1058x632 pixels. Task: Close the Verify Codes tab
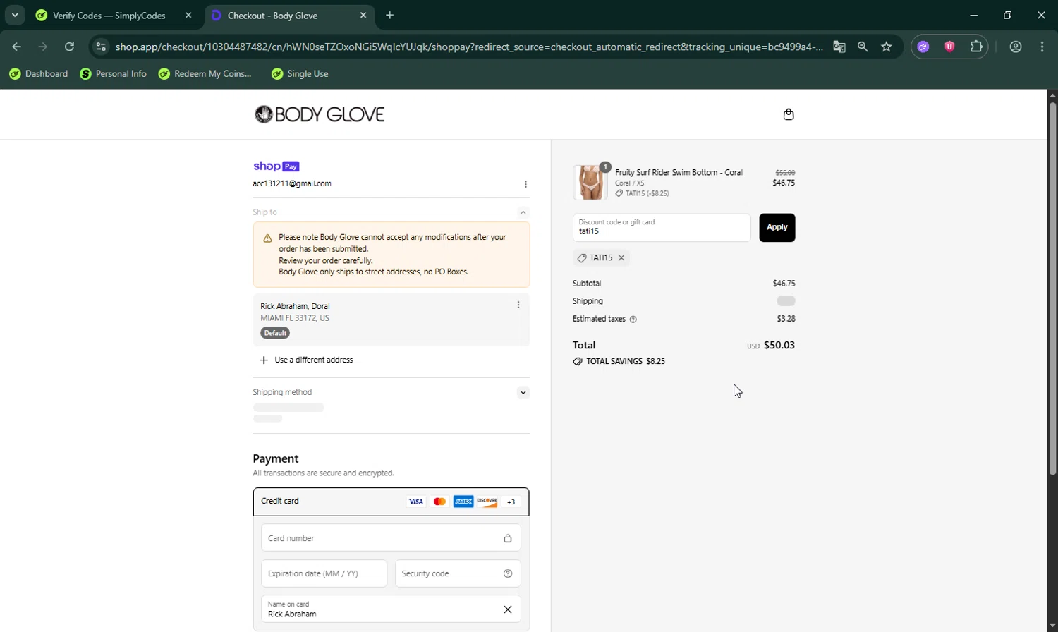(188, 15)
